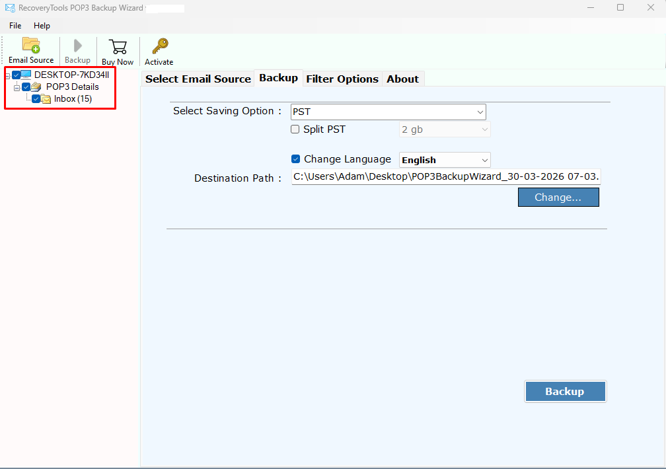The width and height of the screenshot is (666, 469).
Task: Click the Change... destination button
Action: click(x=558, y=197)
